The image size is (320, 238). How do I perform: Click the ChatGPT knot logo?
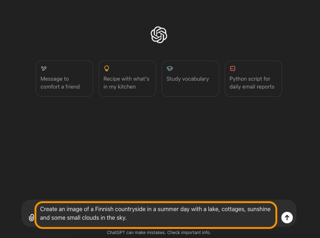[x=159, y=35]
